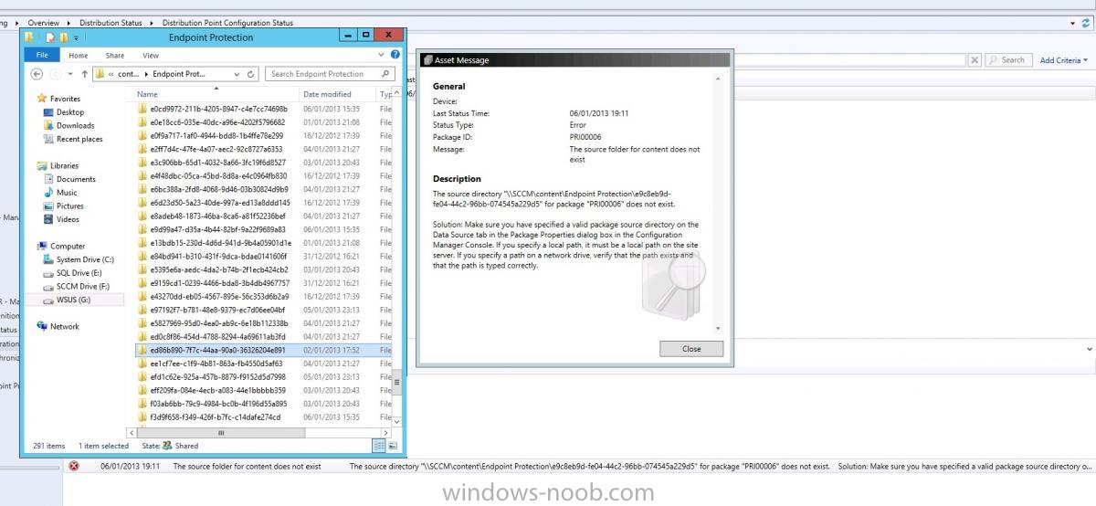Open Recent places in navigation pane
Image resolution: width=1096 pixels, height=506 pixels.
click(x=79, y=139)
